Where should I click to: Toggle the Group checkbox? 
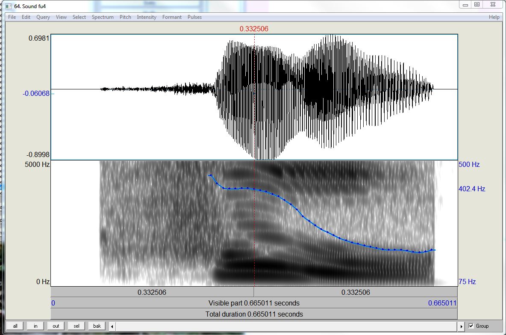tap(471, 326)
